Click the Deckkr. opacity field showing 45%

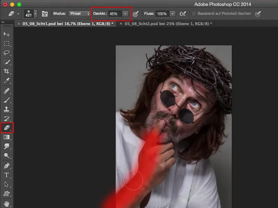[x=115, y=14]
